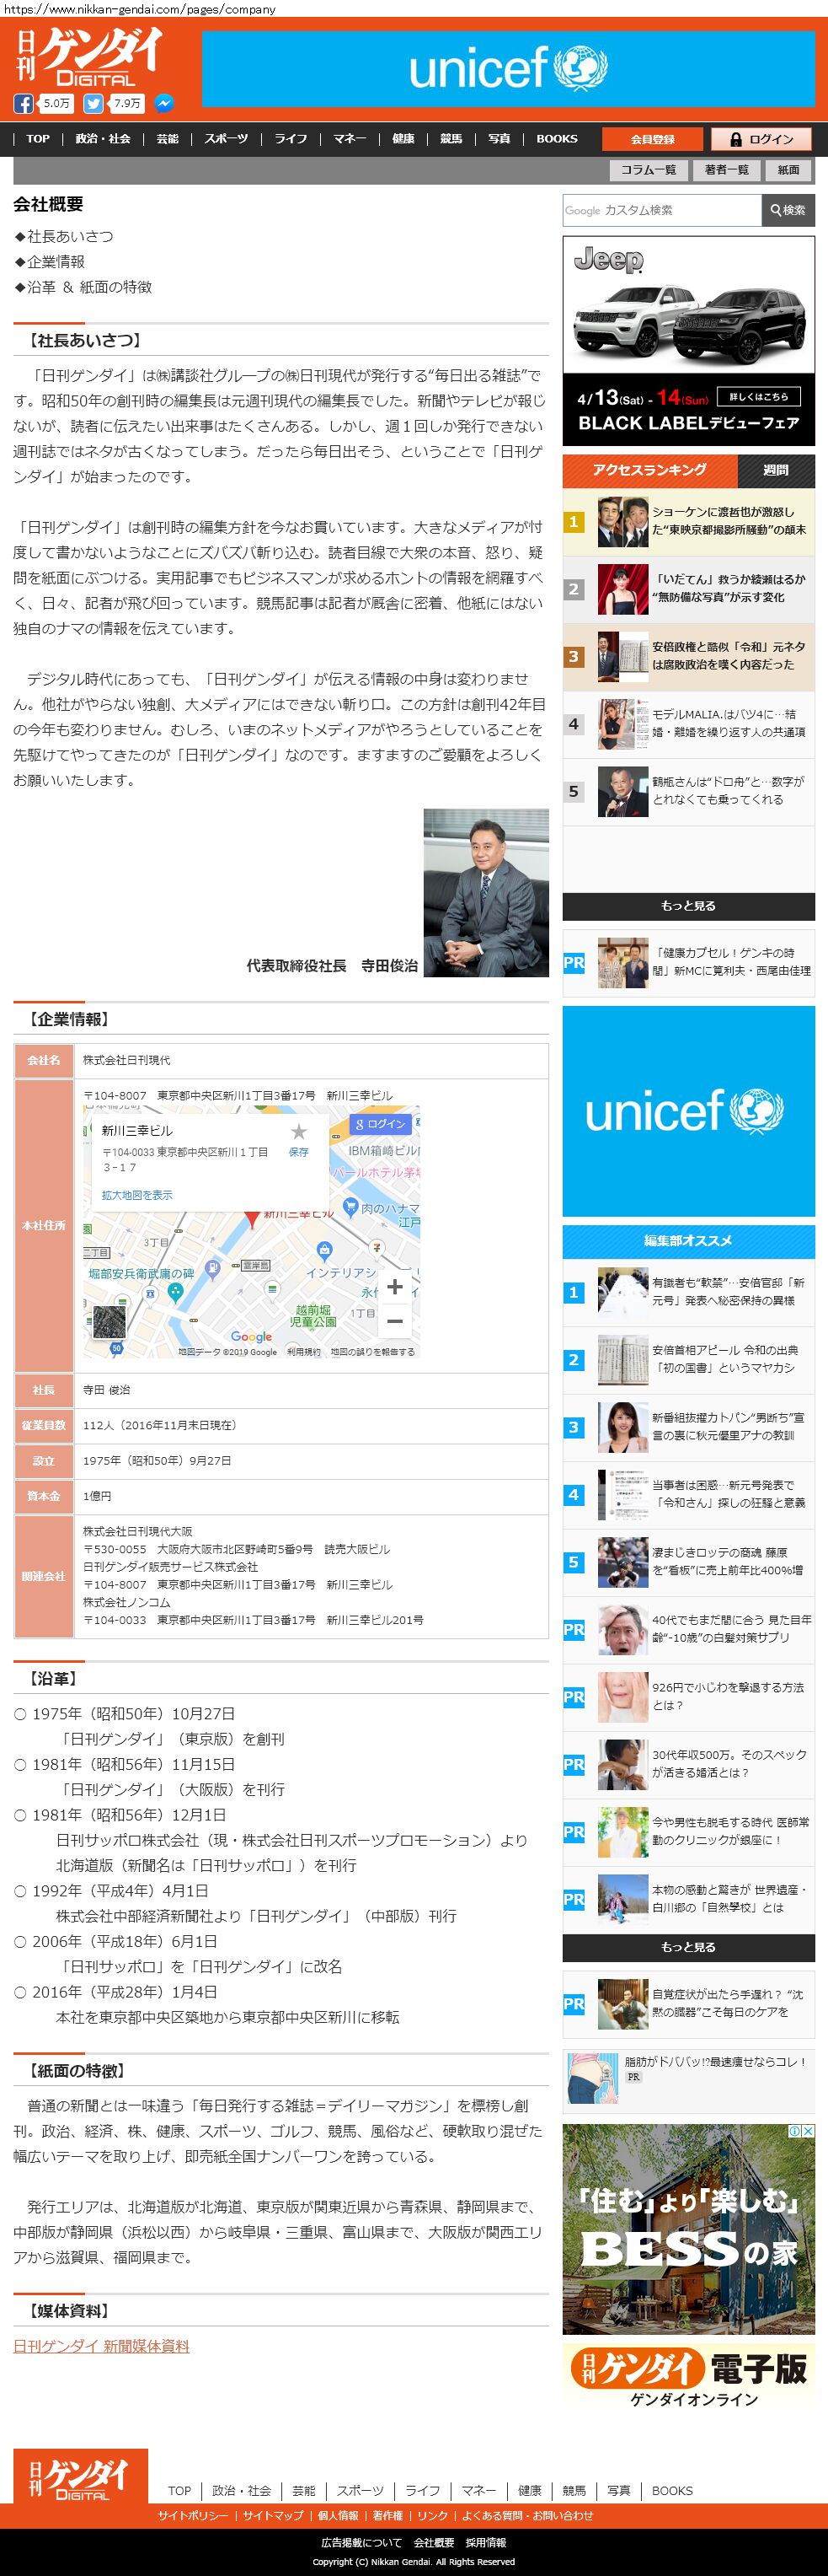Click the ゲンダイ電子版 オンライン banner
828x2576 pixels.
(x=688, y=2378)
